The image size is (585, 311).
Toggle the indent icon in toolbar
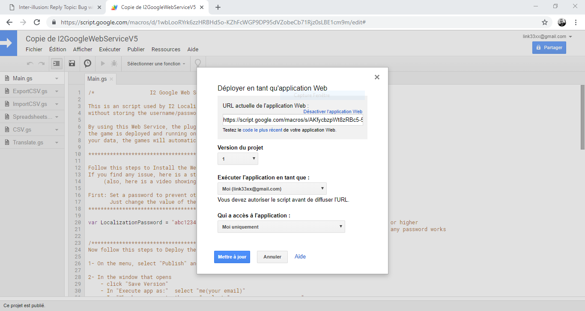pos(56,64)
